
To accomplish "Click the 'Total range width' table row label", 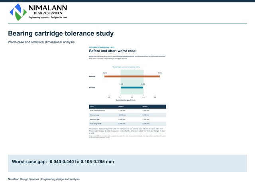I will coord(96,124).
